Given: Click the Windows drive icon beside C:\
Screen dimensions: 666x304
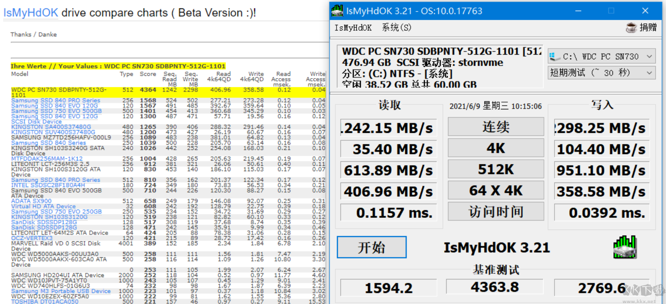Looking at the screenshot, I should [555, 57].
